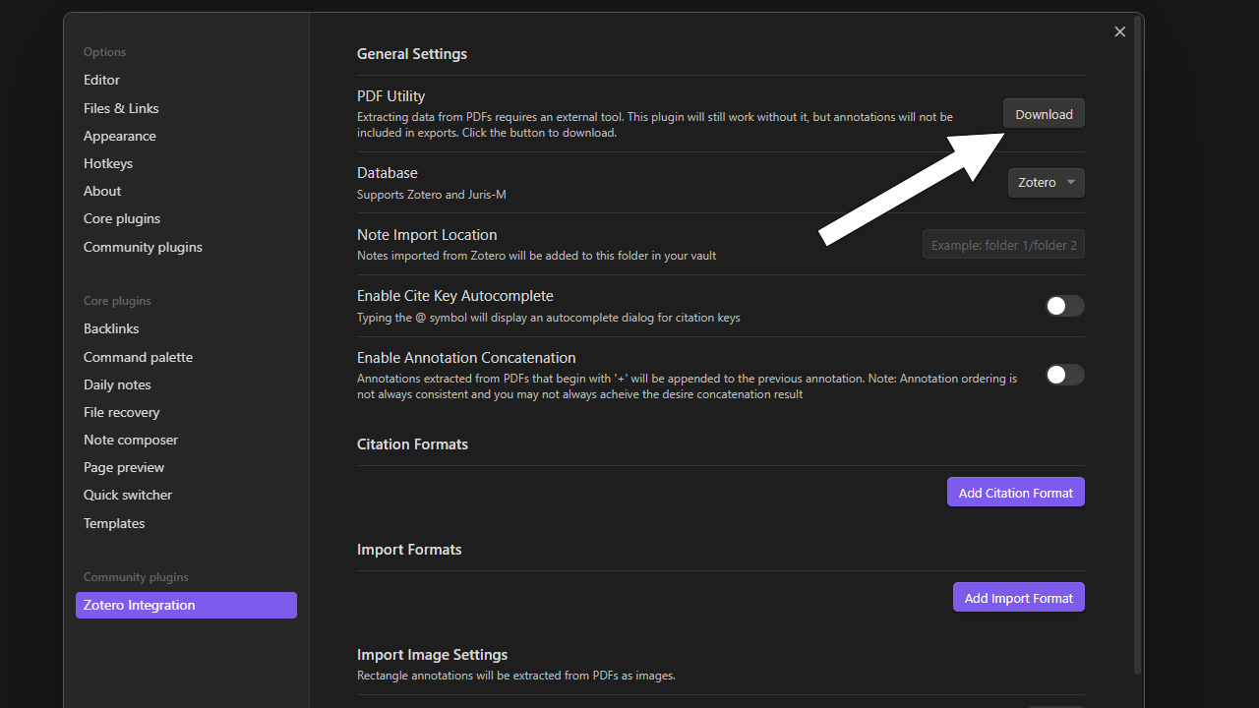The width and height of the screenshot is (1259, 708).
Task: Open Hotkeys in the sidebar
Action: (108, 163)
